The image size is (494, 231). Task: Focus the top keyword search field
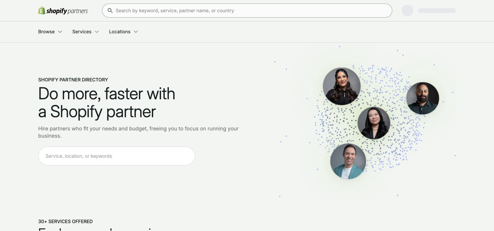click(247, 11)
